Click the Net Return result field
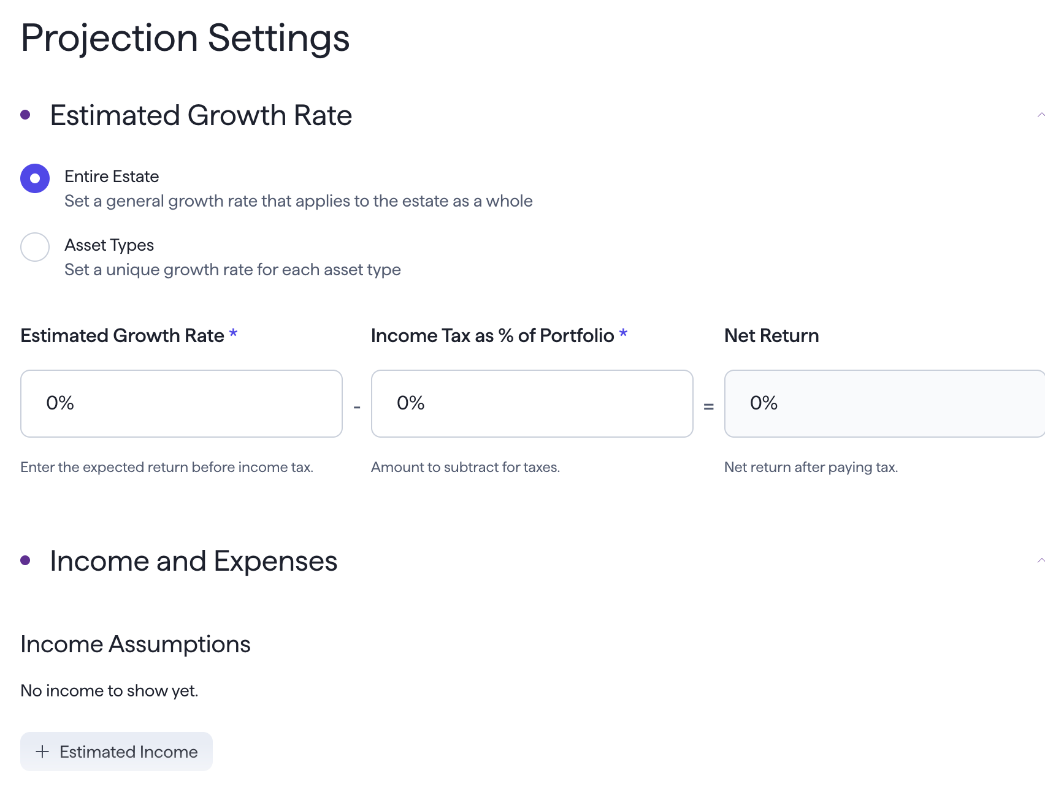Image resolution: width=1045 pixels, height=792 pixels. click(x=883, y=403)
